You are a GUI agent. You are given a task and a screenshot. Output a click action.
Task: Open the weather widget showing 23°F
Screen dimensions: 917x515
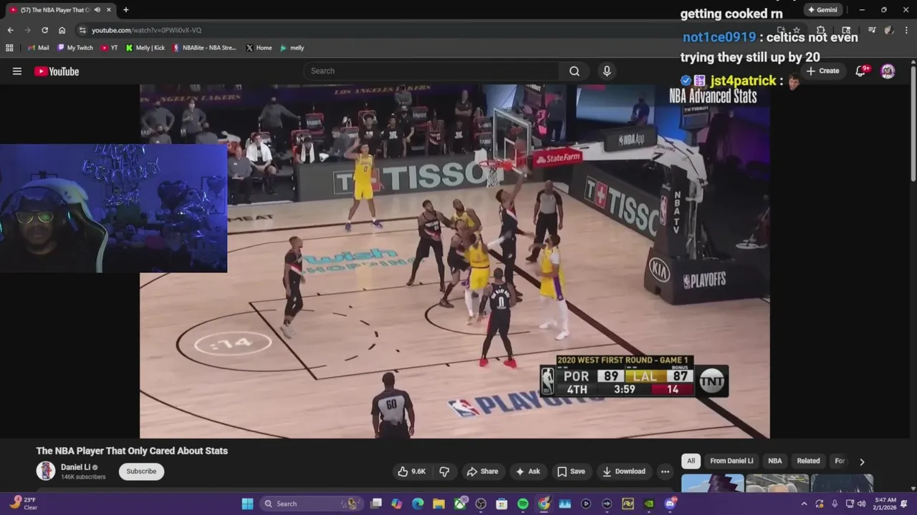[24, 504]
